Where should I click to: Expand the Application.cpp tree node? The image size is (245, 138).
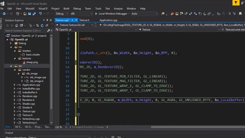[15, 85]
